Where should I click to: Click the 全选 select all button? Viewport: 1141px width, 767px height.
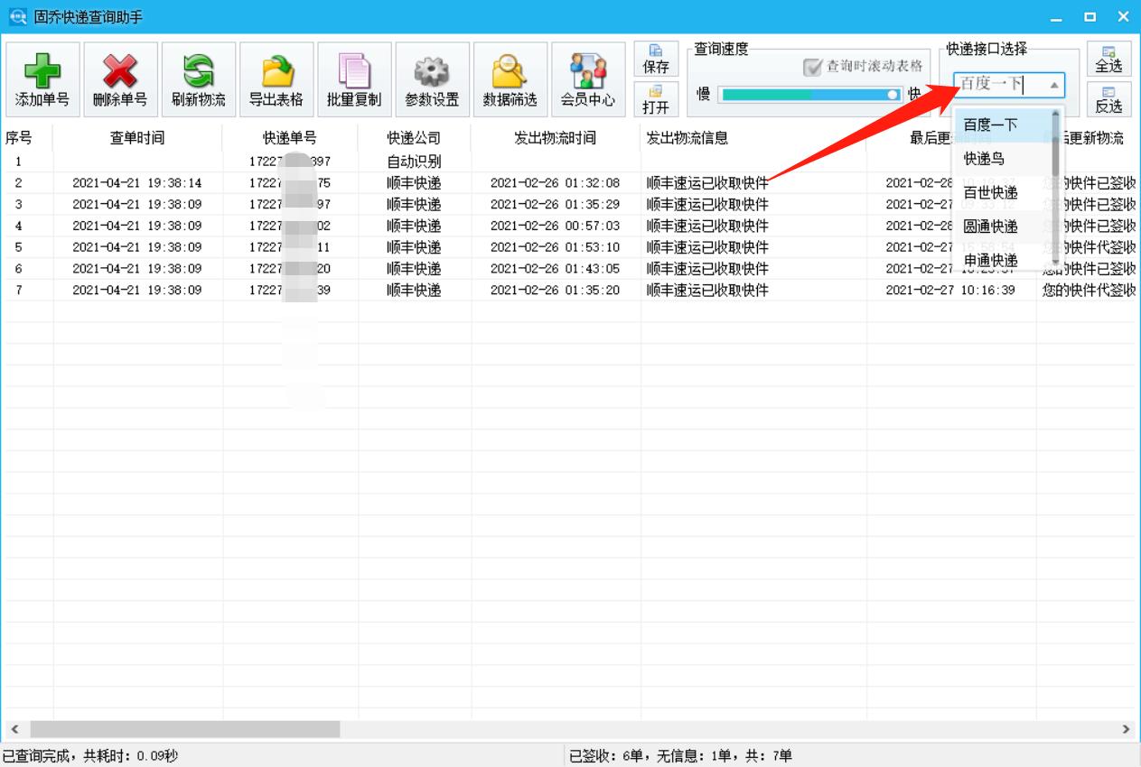click(1110, 58)
